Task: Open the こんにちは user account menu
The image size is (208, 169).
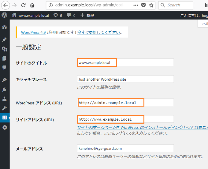Action: pyautogui.click(x=194, y=16)
